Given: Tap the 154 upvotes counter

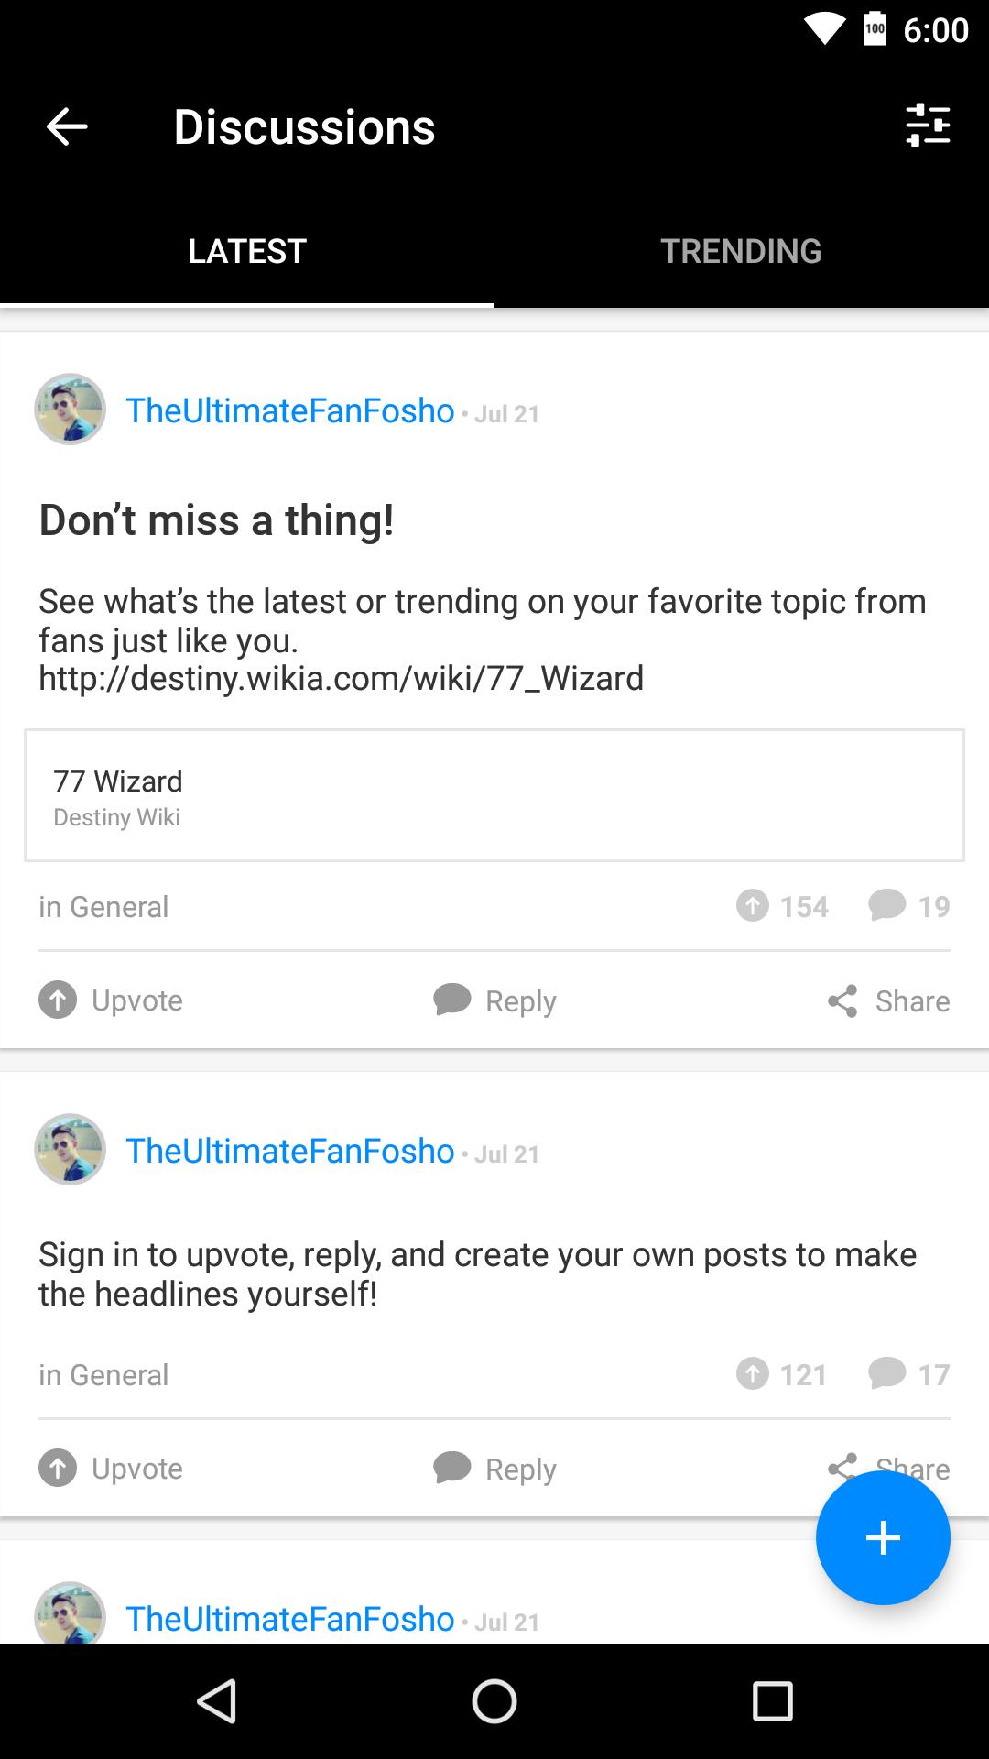Looking at the screenshot, I should [782, 906].
